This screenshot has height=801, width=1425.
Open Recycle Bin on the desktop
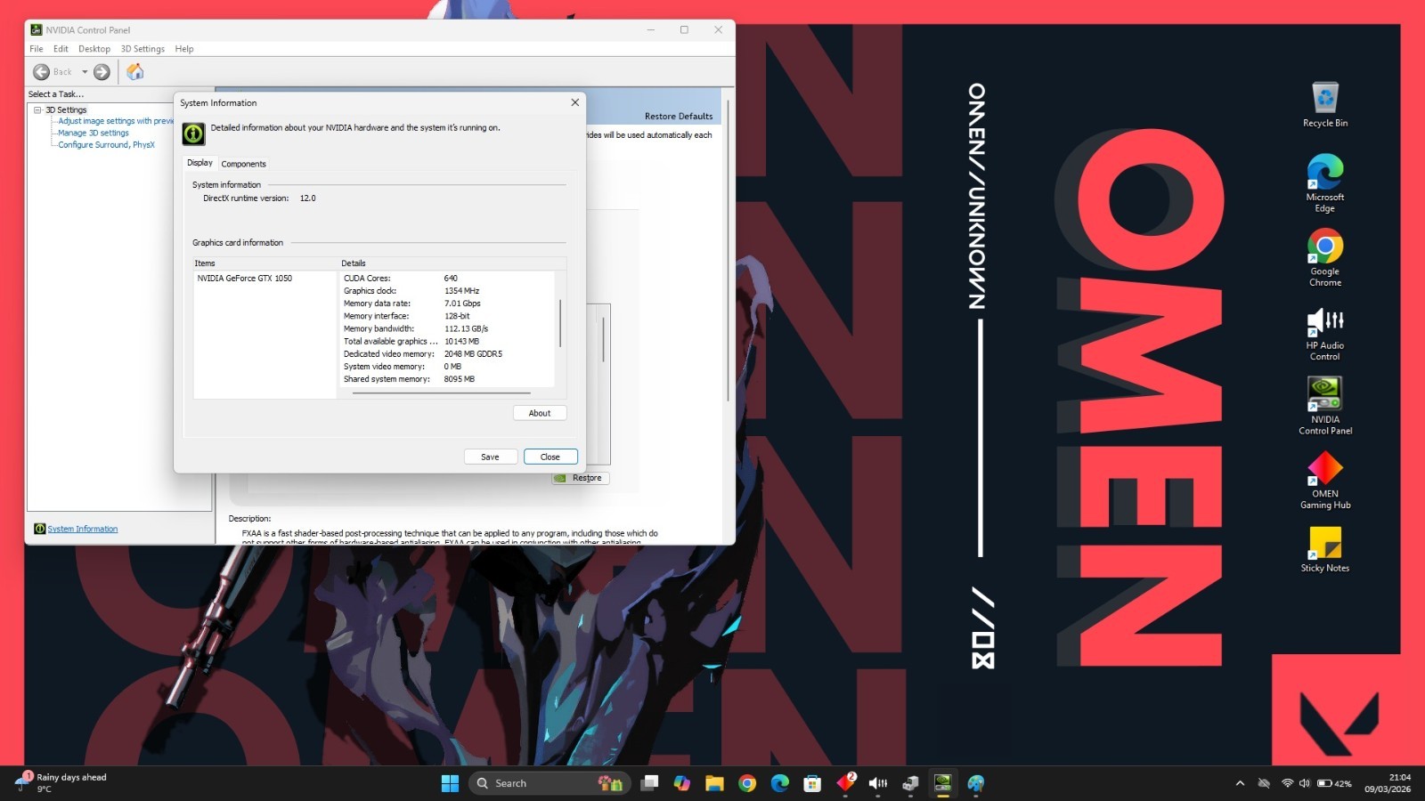point(1325,104)
